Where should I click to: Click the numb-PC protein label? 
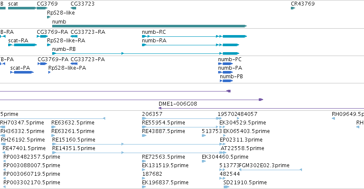point(230,59)
